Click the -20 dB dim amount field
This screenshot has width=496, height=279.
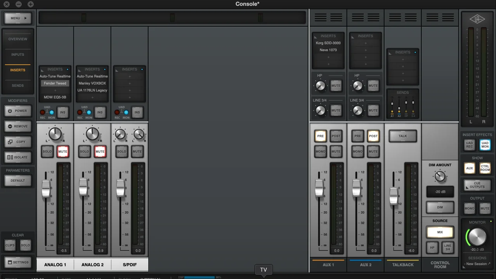(x=440, y=192)
